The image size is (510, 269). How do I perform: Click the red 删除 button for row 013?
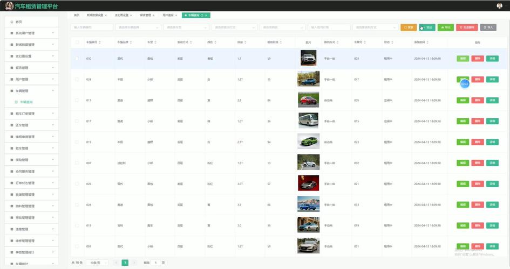[478, 100]
